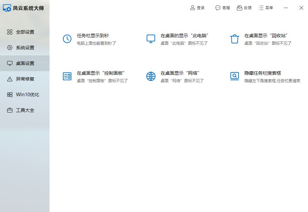Image resolution: width=308 pixels, height=212 pixels.
Task: Click the search box icon for 隐藏任务栏搜索框
Action: 235,76
